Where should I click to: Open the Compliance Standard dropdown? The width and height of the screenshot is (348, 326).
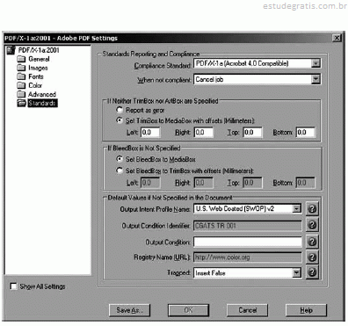[315, 63]
